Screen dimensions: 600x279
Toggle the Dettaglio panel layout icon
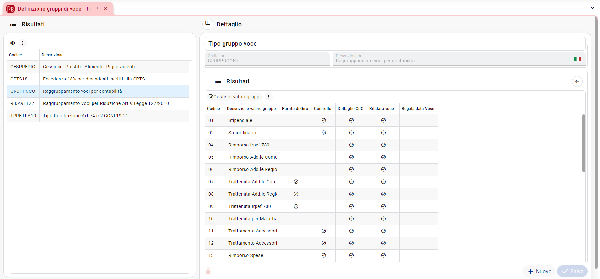point(208,23)
